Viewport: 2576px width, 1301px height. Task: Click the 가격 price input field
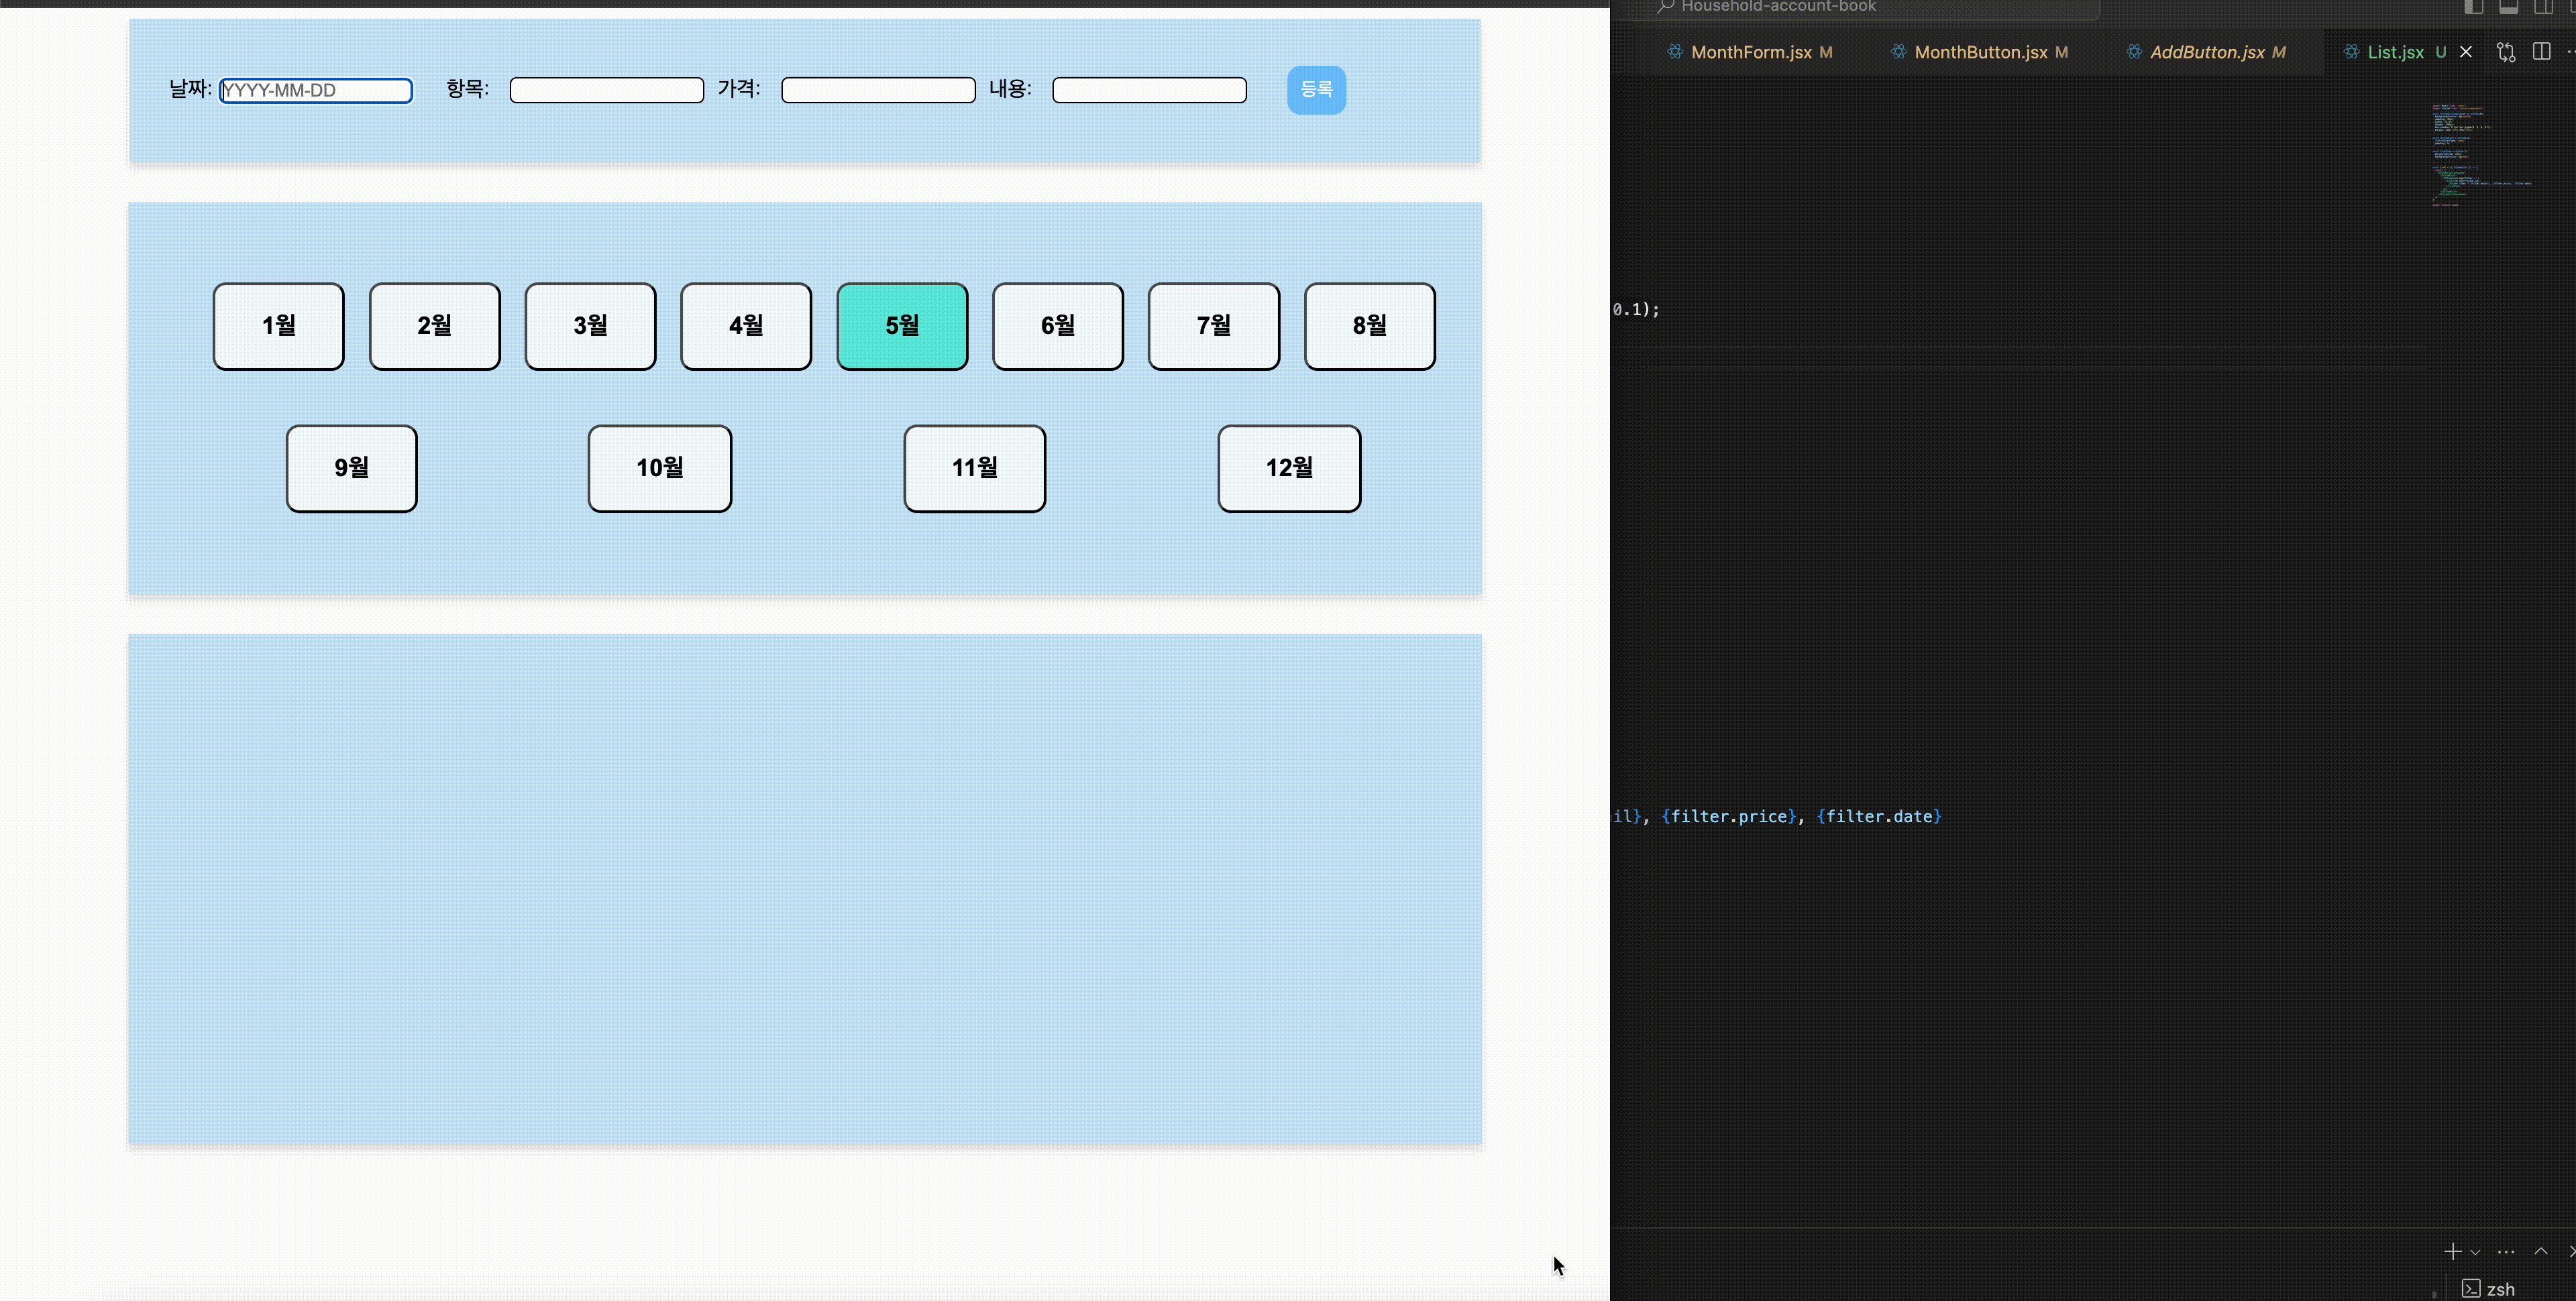tap(878, 90)
